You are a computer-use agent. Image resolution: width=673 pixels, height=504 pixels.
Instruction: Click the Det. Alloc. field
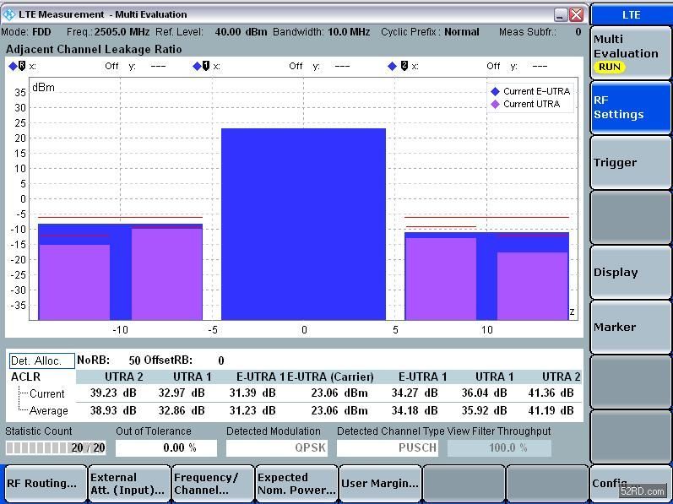click(41, 360)
